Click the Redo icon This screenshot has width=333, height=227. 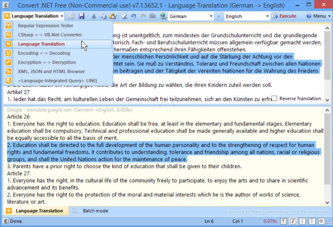[x=144, y=16]
